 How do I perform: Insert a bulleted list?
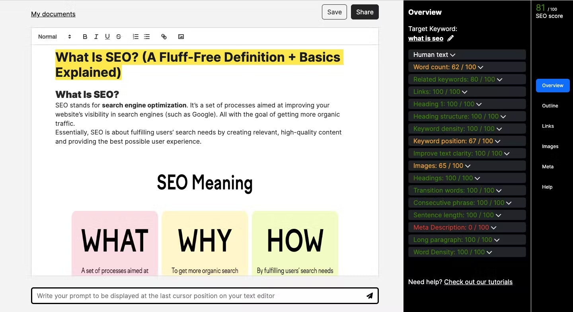point(147,37)
